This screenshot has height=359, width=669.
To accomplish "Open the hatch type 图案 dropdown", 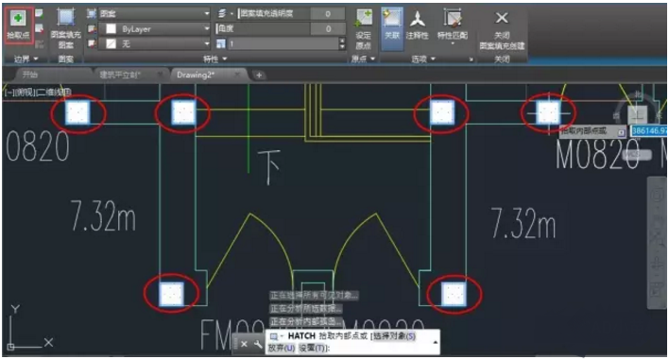I will (x=155, y=13).
